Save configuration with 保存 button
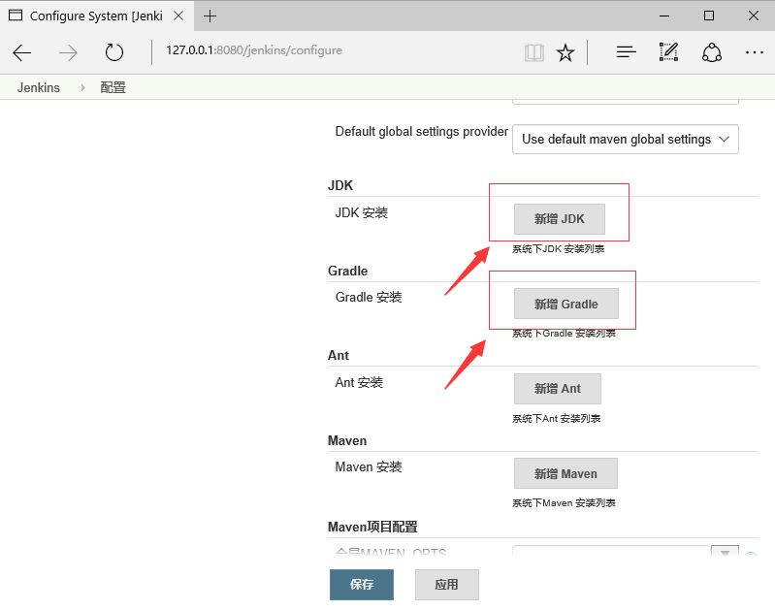775x610 pixels. click(x=362, y=584)
